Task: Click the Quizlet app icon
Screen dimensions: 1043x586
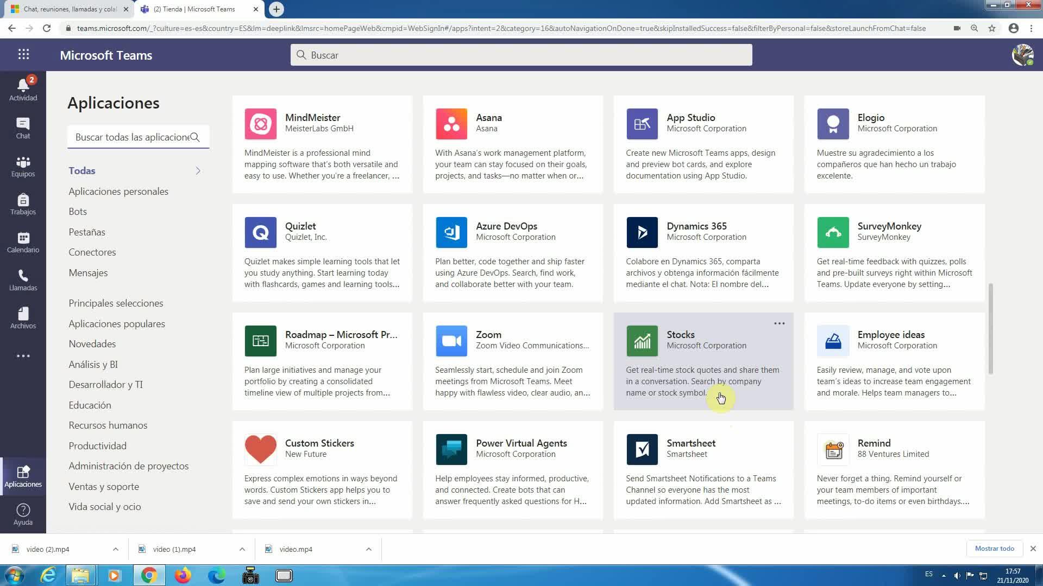Action: pos(260,232)
